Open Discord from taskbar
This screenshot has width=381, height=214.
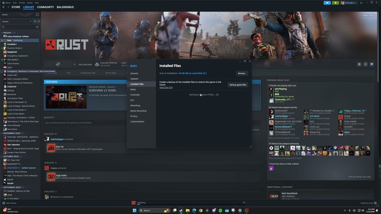coord(214,210)
